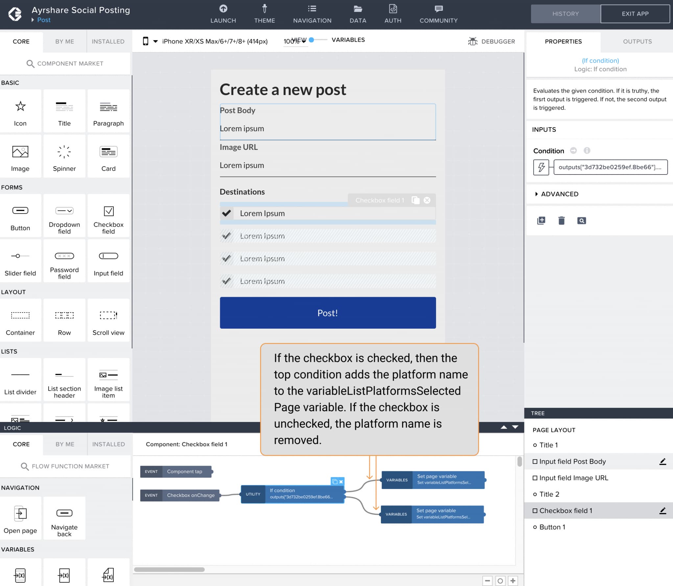Open the iPhone XR/XS Max device dropdown
Viewport: 673px width, 586px height.
(155, 41)
